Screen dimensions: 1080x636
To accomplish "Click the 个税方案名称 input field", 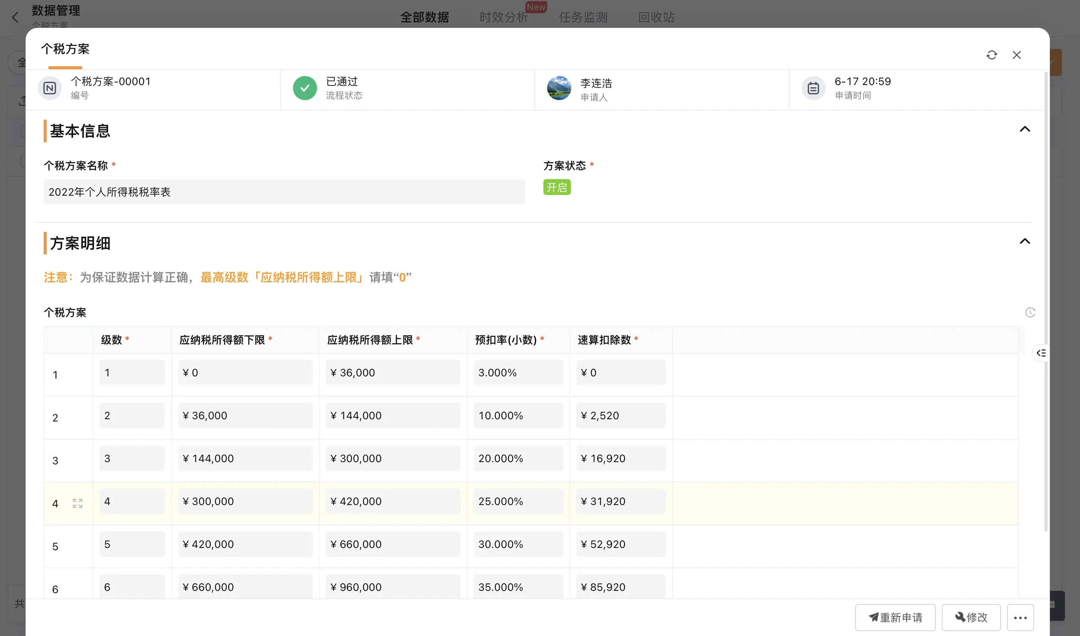I will click(284, 192).
